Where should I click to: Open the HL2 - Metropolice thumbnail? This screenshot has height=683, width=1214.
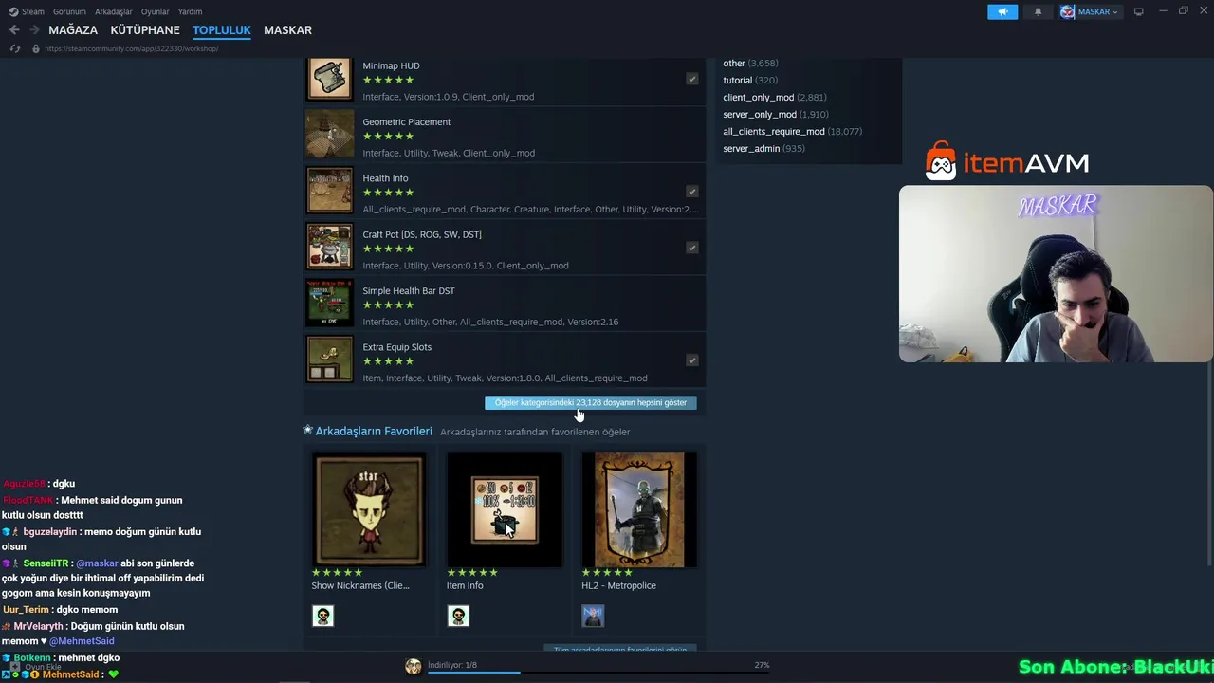coord(639,509)
